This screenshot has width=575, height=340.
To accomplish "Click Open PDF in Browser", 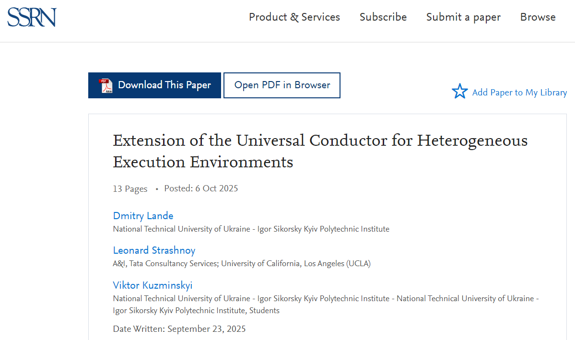I will (282, 85).
